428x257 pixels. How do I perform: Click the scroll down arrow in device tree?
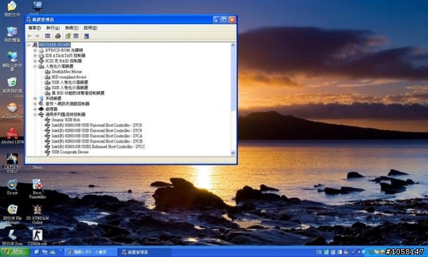[233, 153]
